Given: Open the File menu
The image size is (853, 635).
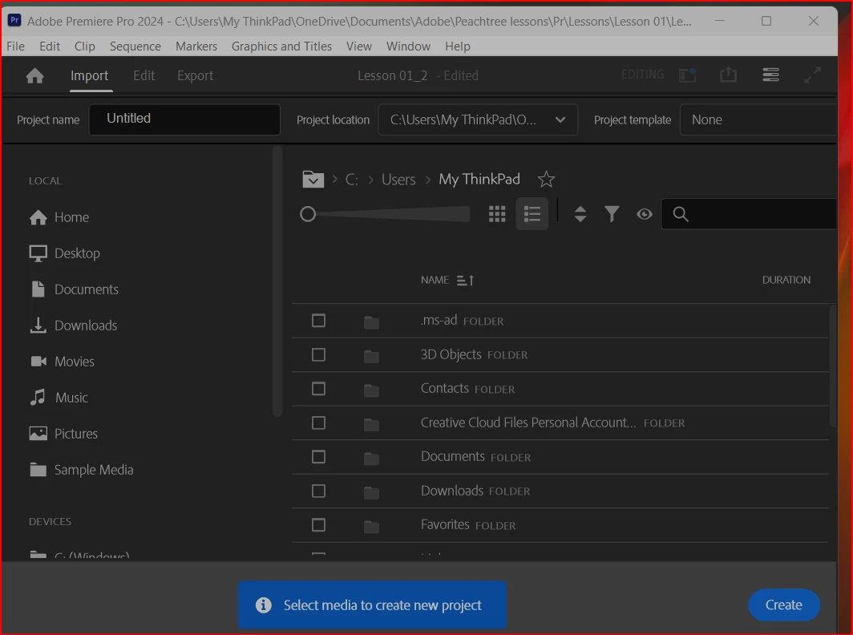Looking at the screenshot, I should click(x=16, y=47).
